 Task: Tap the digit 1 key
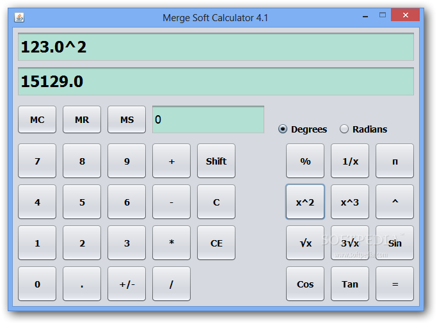pos(37,243)
